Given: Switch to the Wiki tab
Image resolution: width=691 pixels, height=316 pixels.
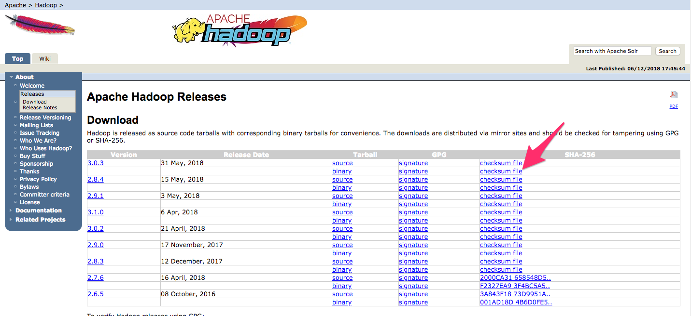Looking at the screenshot, I should pyautogui.click(x=45, y=59).
